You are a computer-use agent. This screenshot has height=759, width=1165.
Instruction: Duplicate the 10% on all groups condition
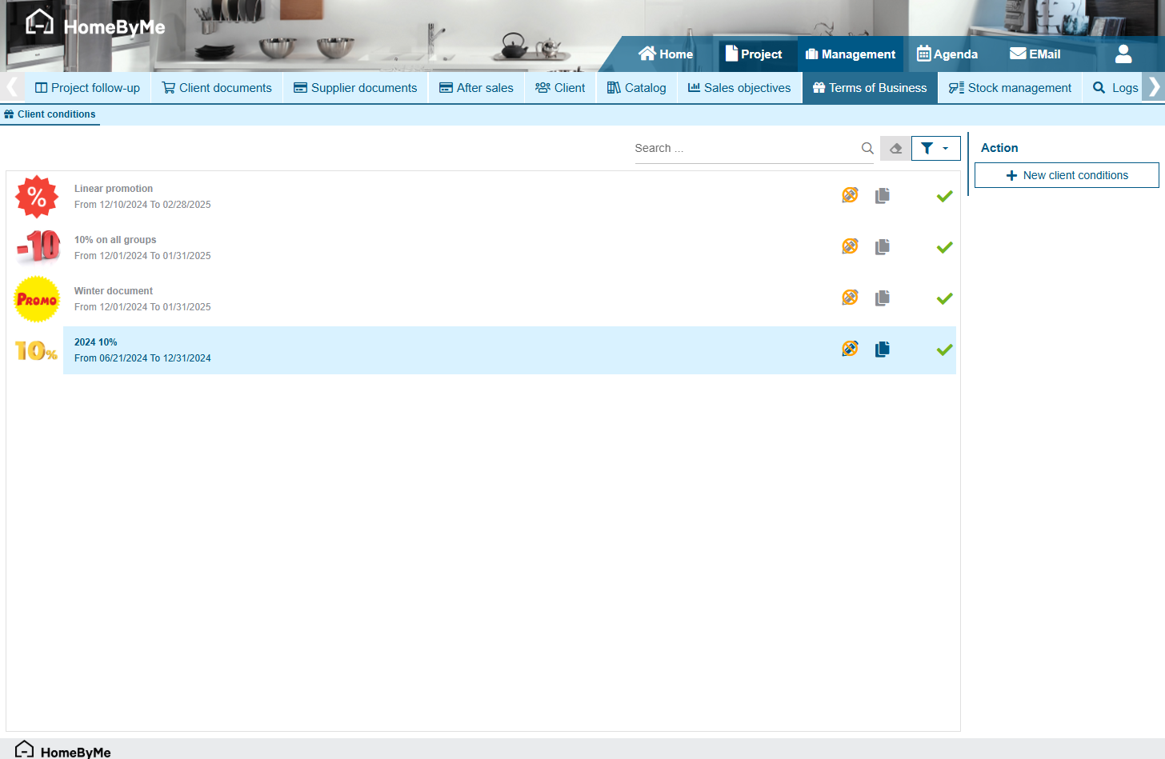882,247
